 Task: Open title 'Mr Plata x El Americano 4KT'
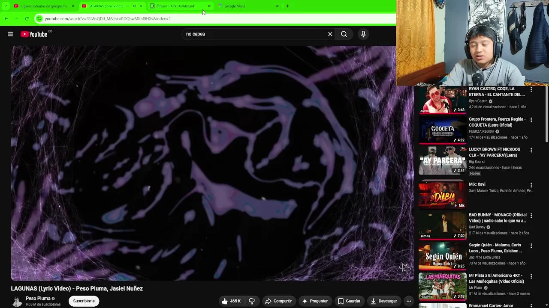pos(496,278)
